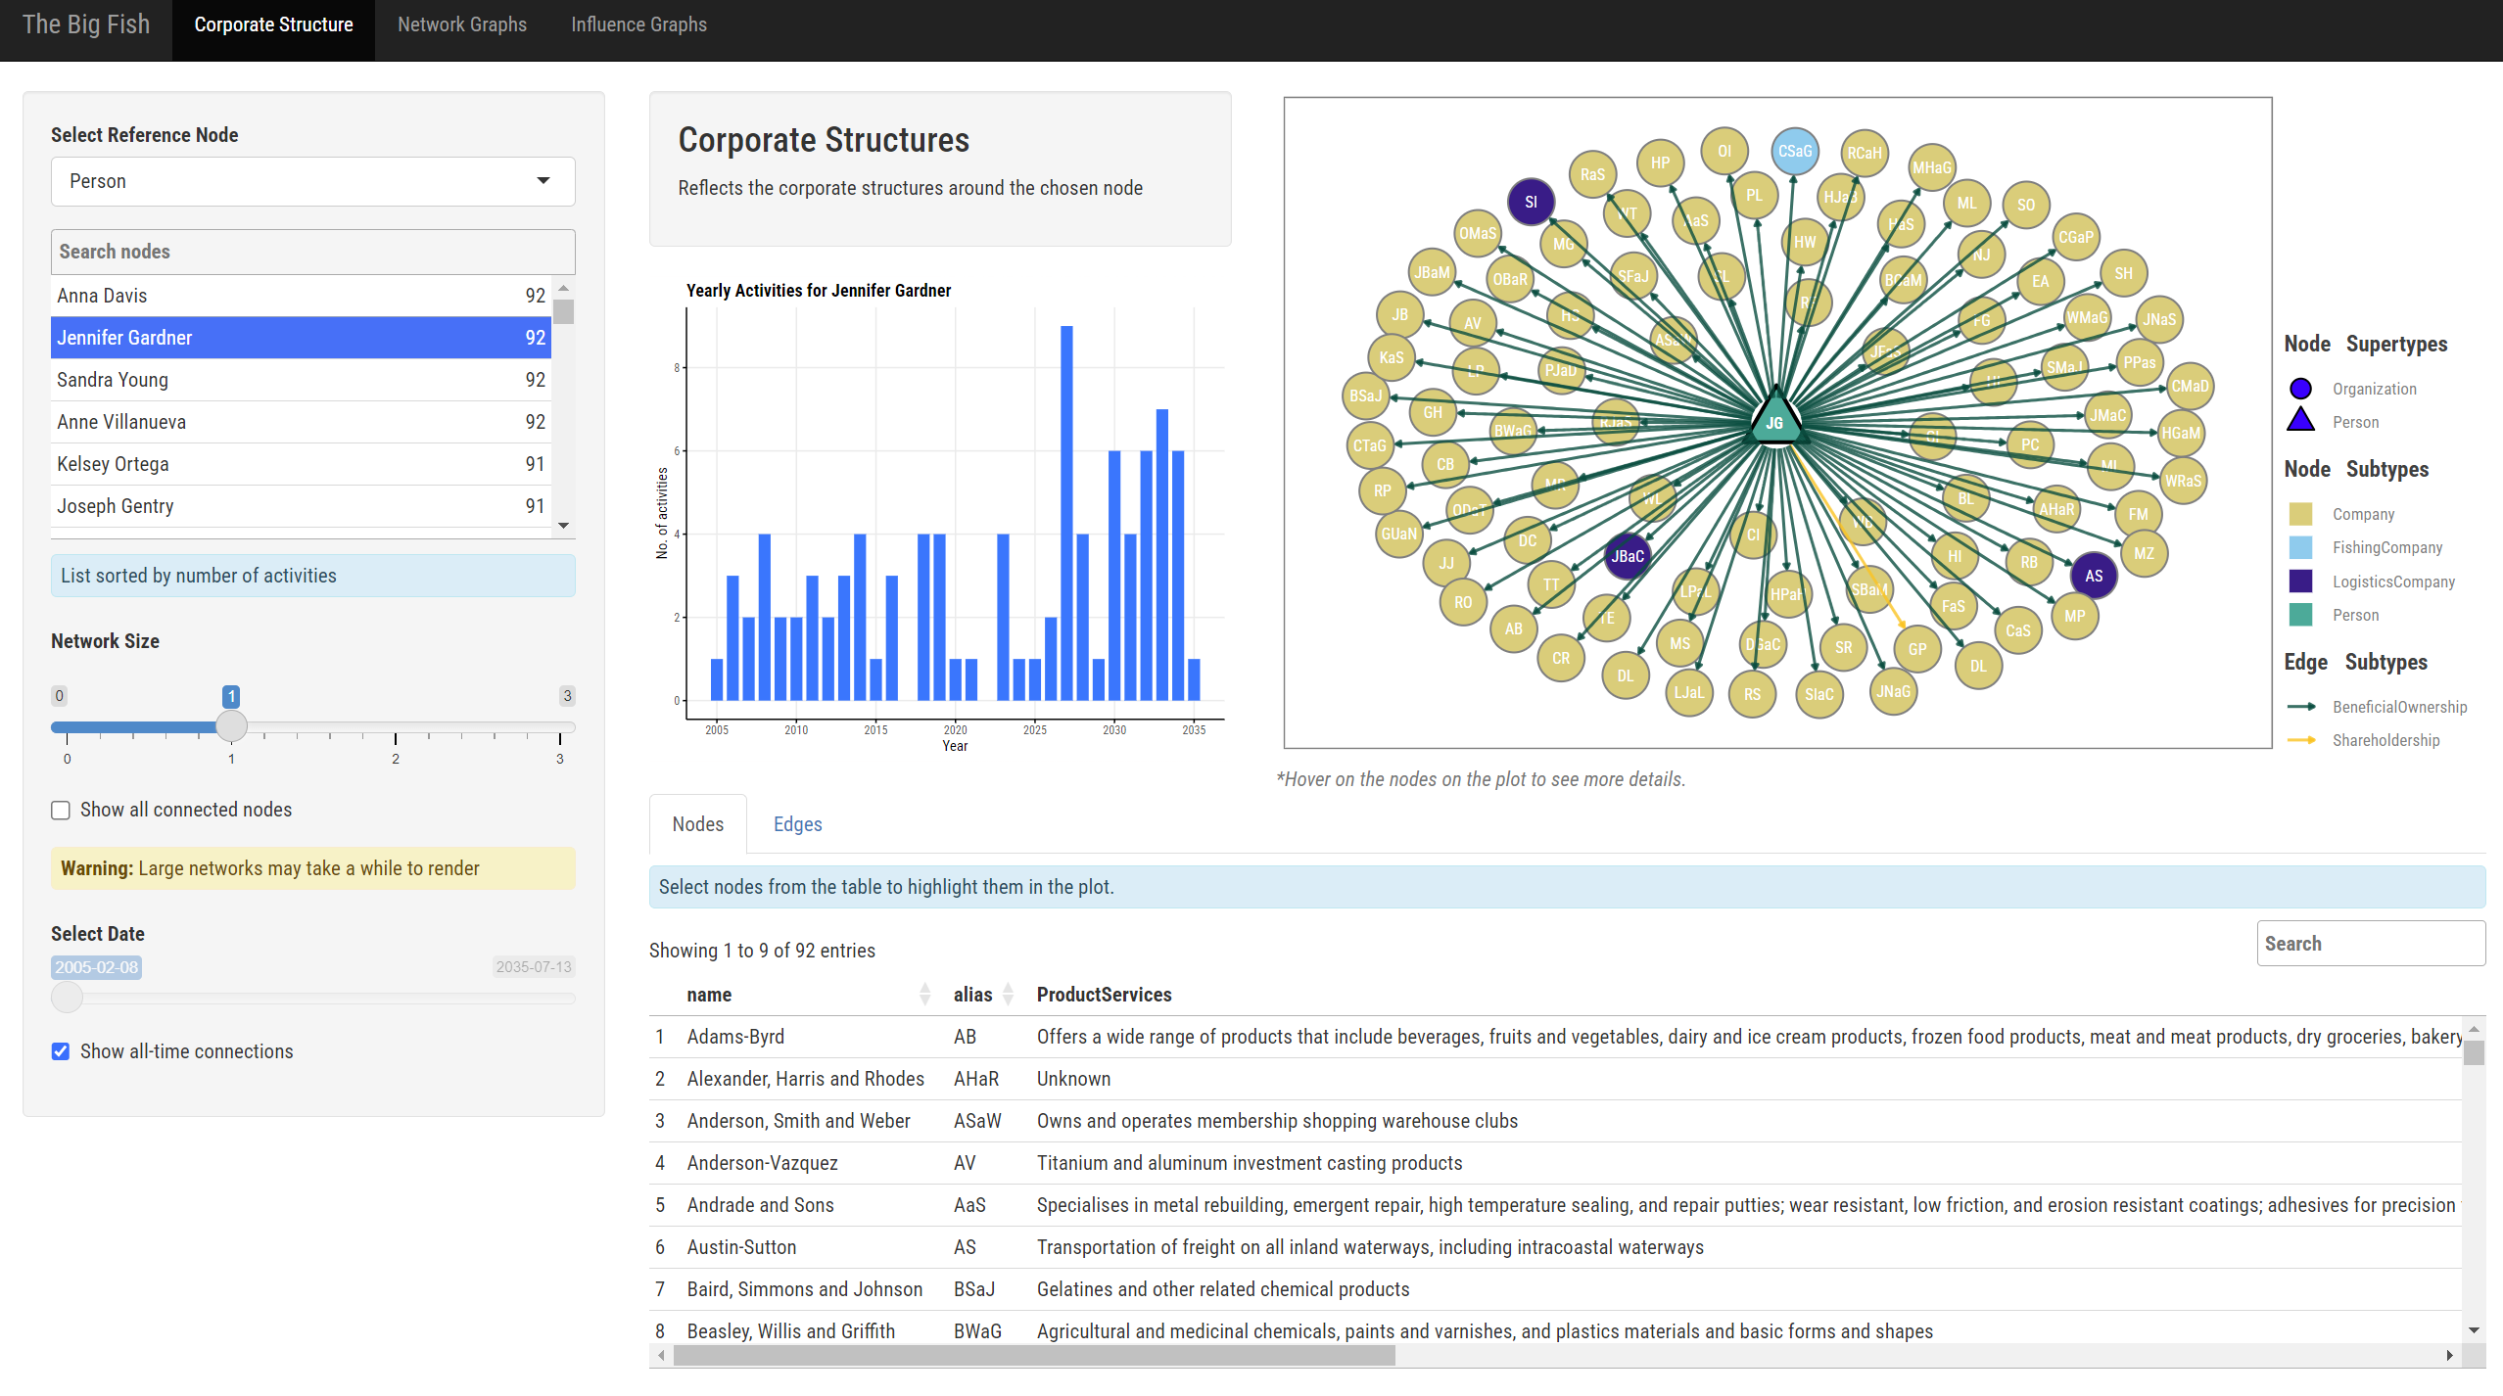Select the CSaG fishing company node
This screenshot has height=1396, width=2503.
point(1794,152)
